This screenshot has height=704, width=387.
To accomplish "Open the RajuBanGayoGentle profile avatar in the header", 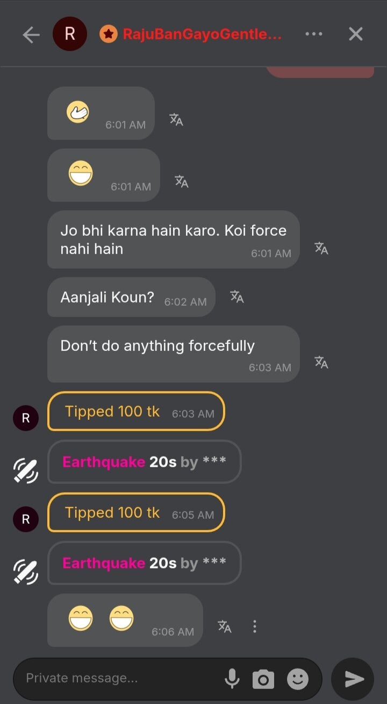I will click(70, 34).
